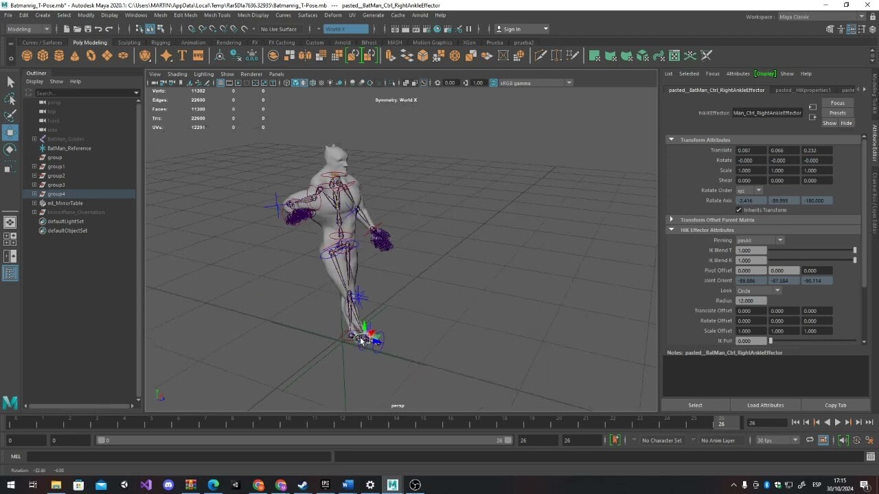This screenshot has height=494, width=879.
Task: Switch to the Sculpting shelf tab
Action: (x=128, y=43)
